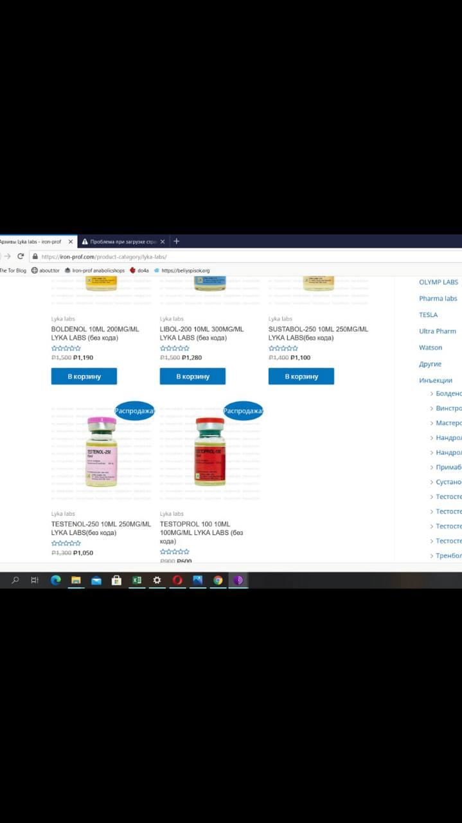Open the Opera browser taskbar icon
Viewport: 462px width, 823px height.
click(x=177, y=580)
